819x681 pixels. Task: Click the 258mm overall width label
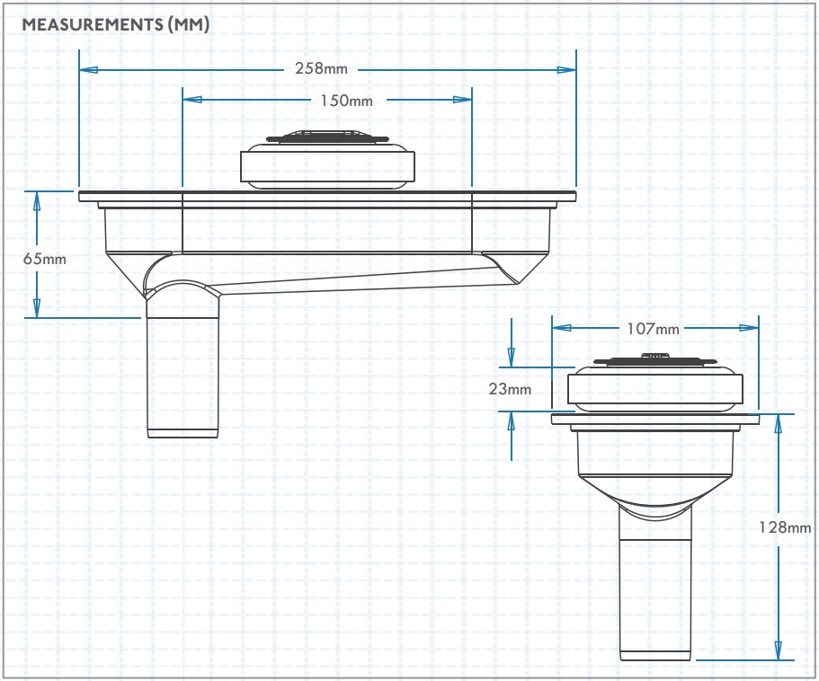pos(321,69)
